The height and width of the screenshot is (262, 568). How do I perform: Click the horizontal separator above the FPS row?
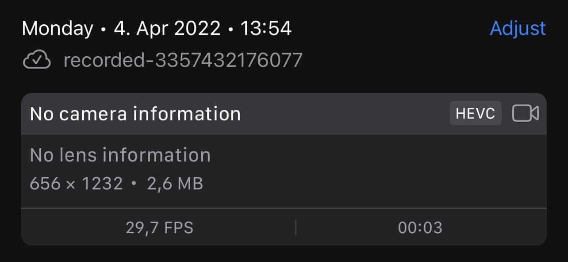[284, 208]
